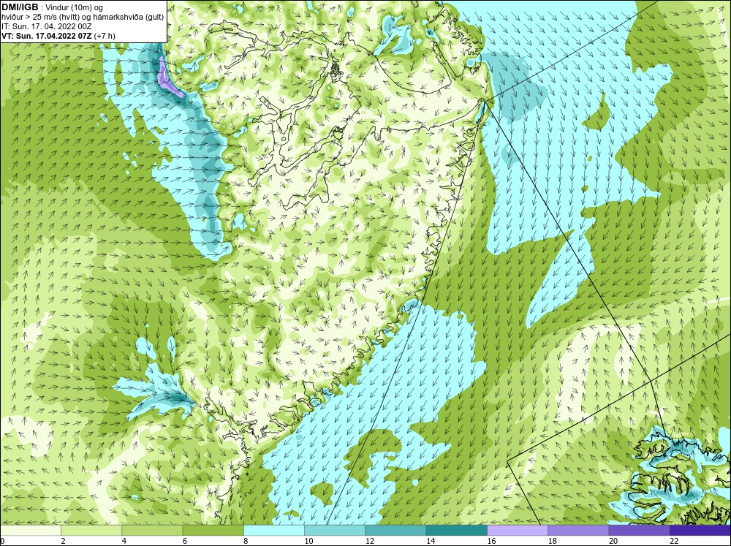Click the legend scale label "12"

[x=370, y=541]
